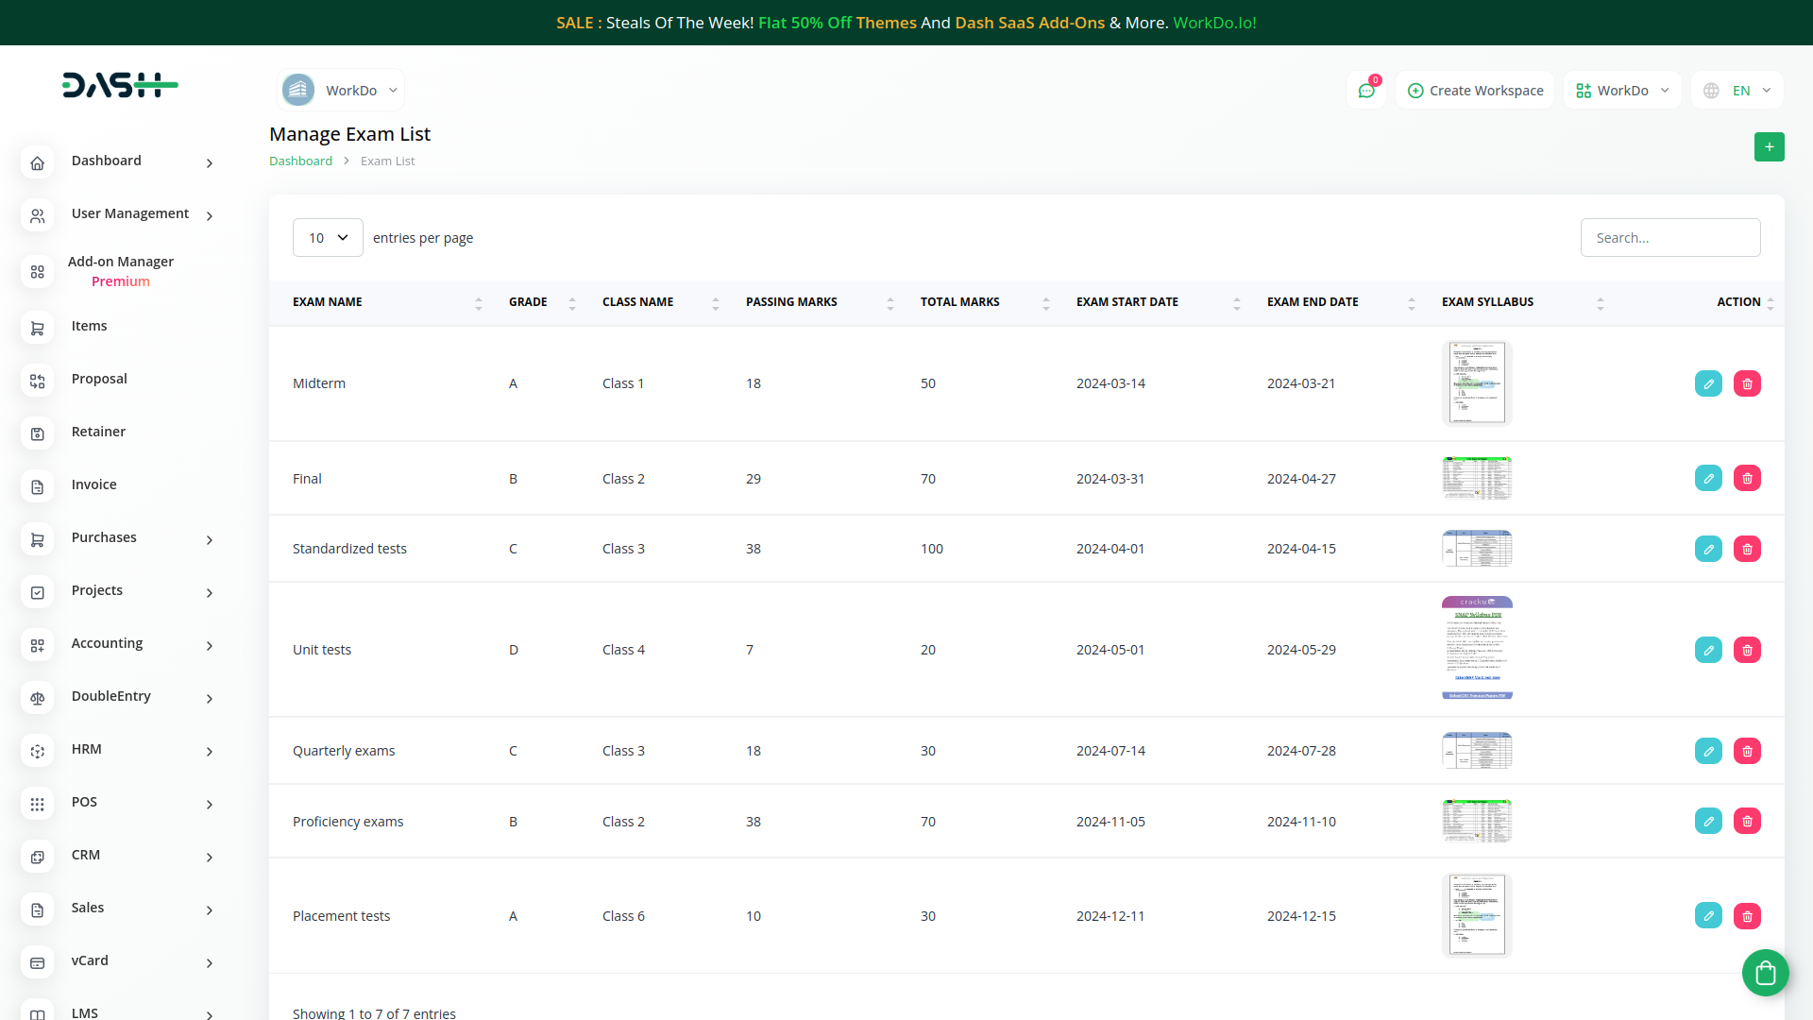Click the Search input field
1813x1020 pixels.
1669,238
